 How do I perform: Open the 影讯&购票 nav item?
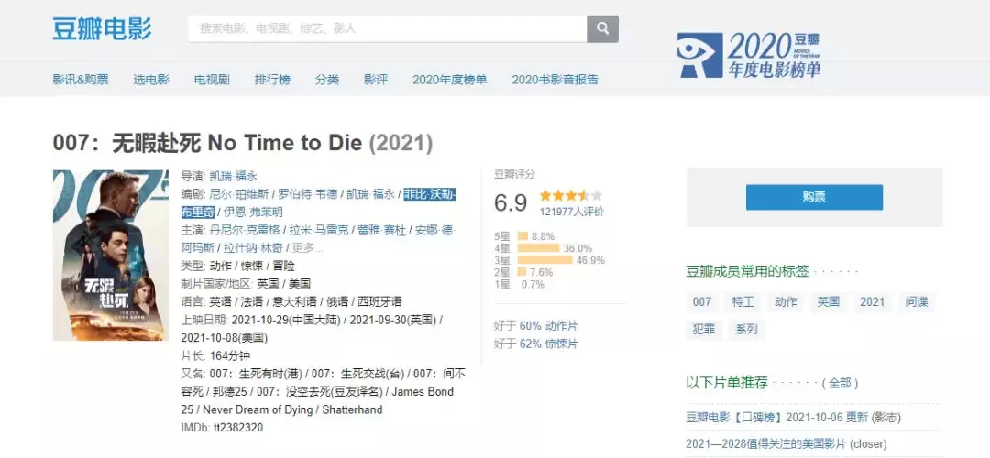(81, 80)
